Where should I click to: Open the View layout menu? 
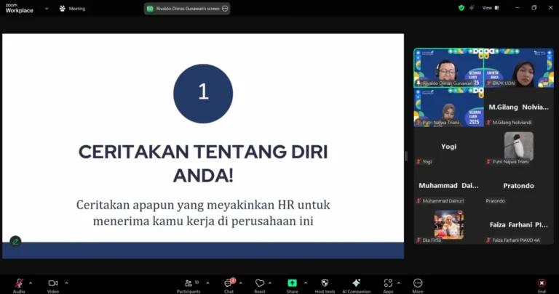(x=491, y=8)
